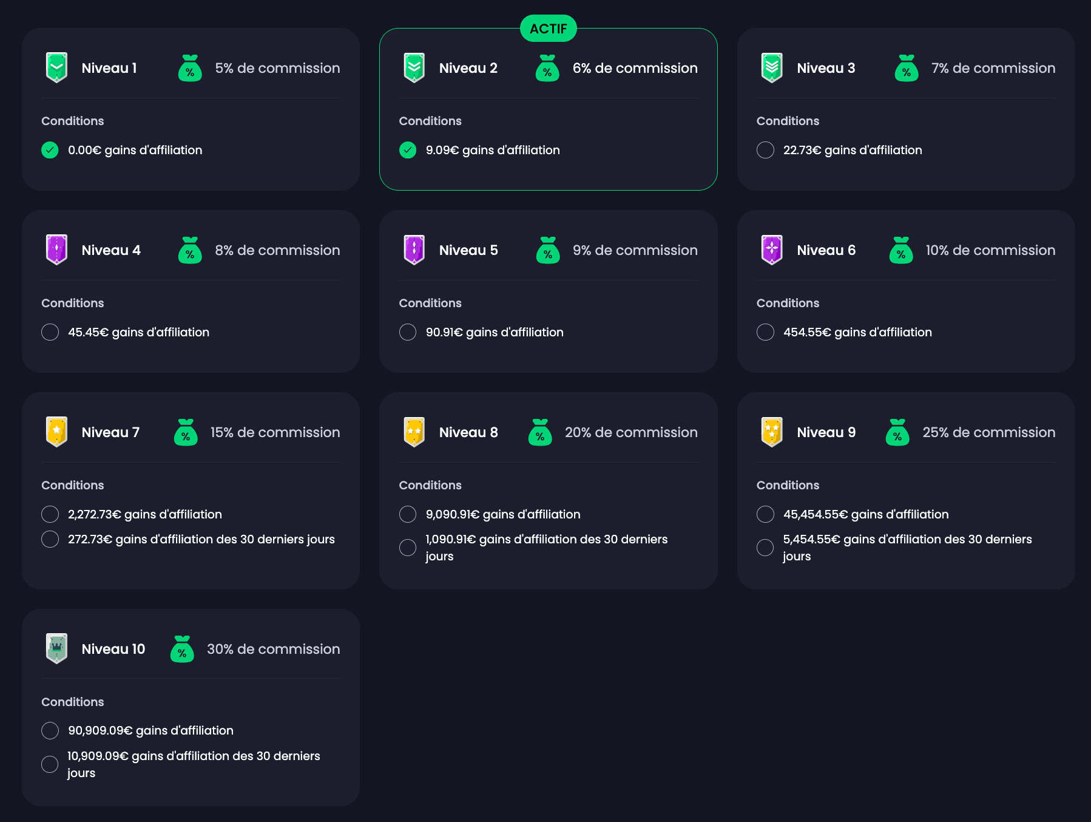Screen dimensions: 1091x822
Task: Click the Niveau 2 green shield badge
Action: (414, 67)
